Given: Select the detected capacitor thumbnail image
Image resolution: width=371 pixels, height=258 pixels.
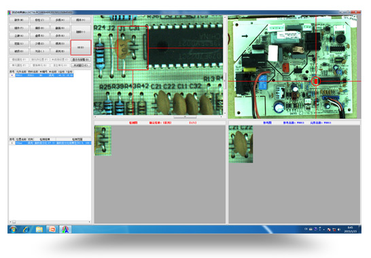Looking at the screenshot, I should pyautogui.click(x=103, y=141).
